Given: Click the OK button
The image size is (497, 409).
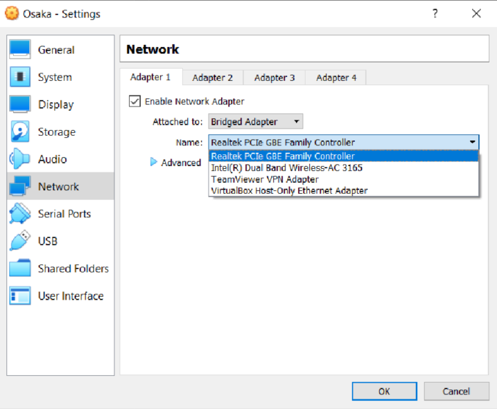Looking at the screenshot, I should click(x=384, y=391).
